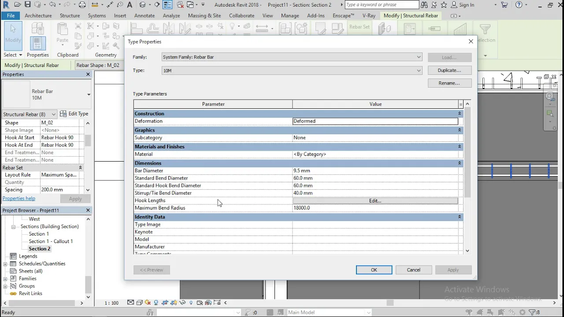The image size is (564, 317).
Task: Select Section 2 in Project Browser
Action: [x=40, y=249]
